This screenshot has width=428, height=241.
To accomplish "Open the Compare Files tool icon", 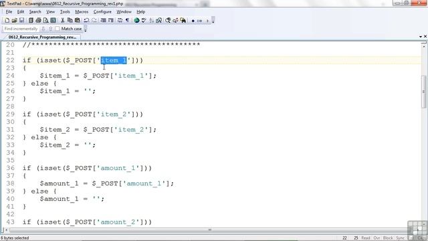I will pyautogui.click(x=159, y=21).
